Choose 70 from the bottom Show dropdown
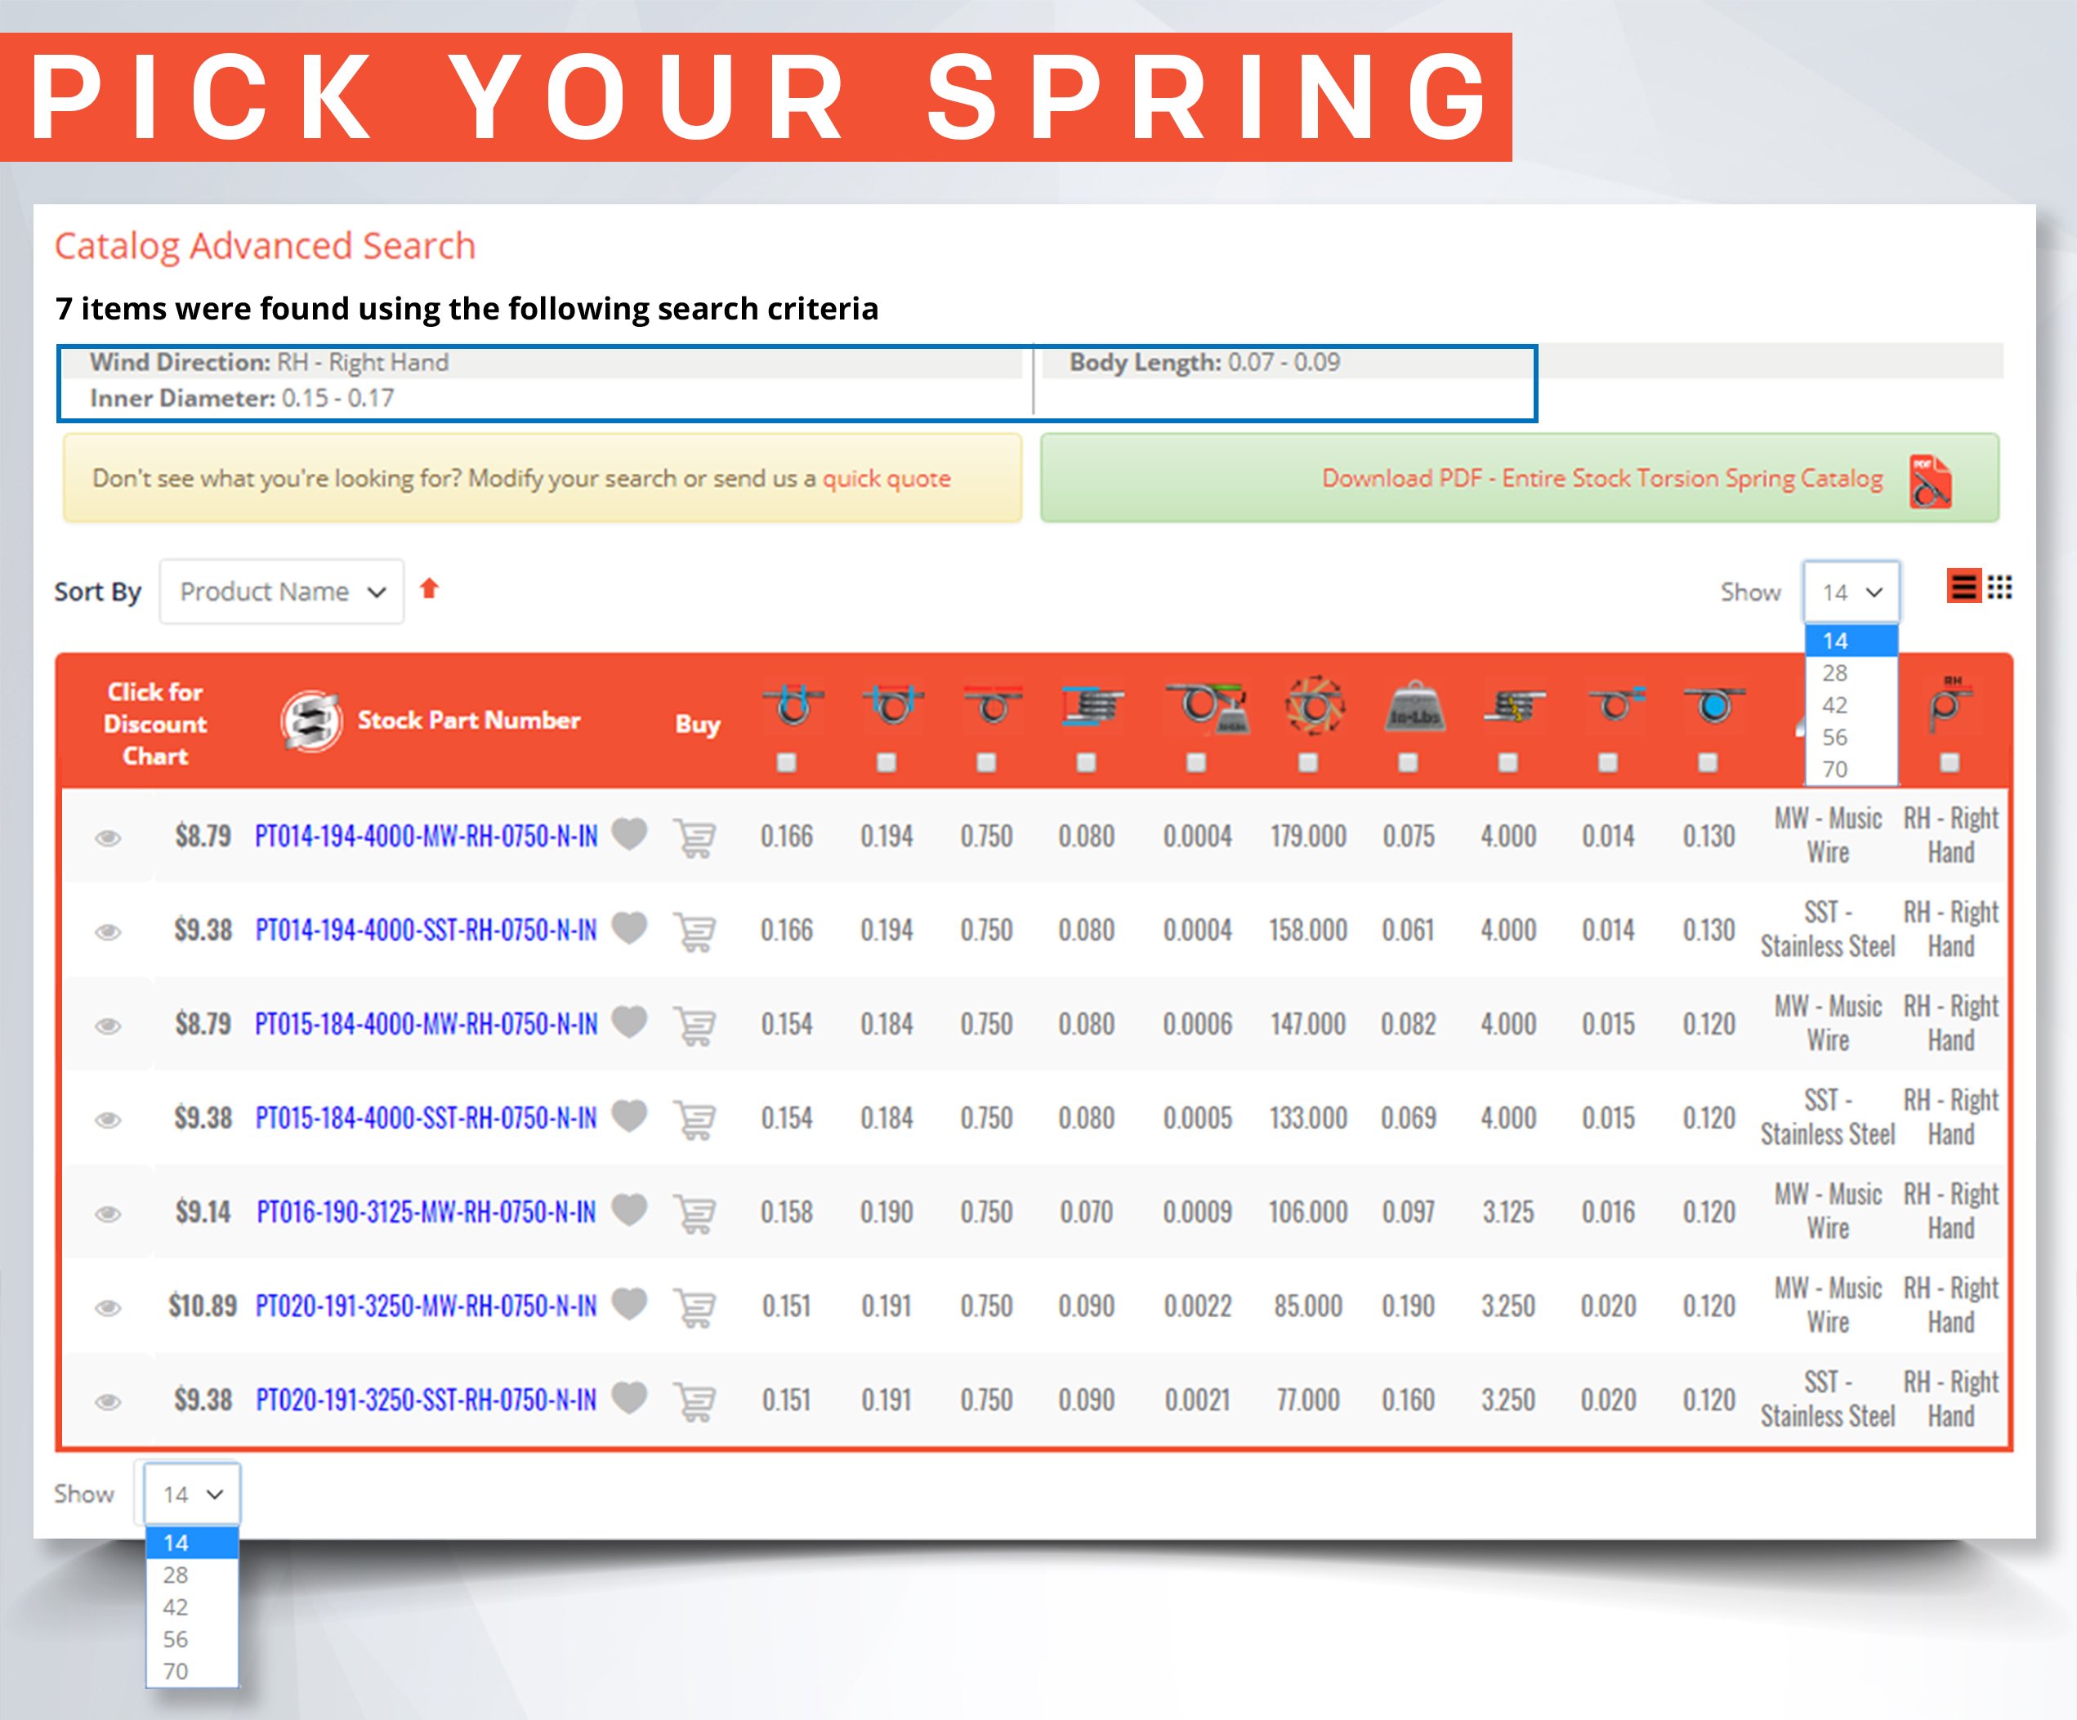 point(176,1672)
